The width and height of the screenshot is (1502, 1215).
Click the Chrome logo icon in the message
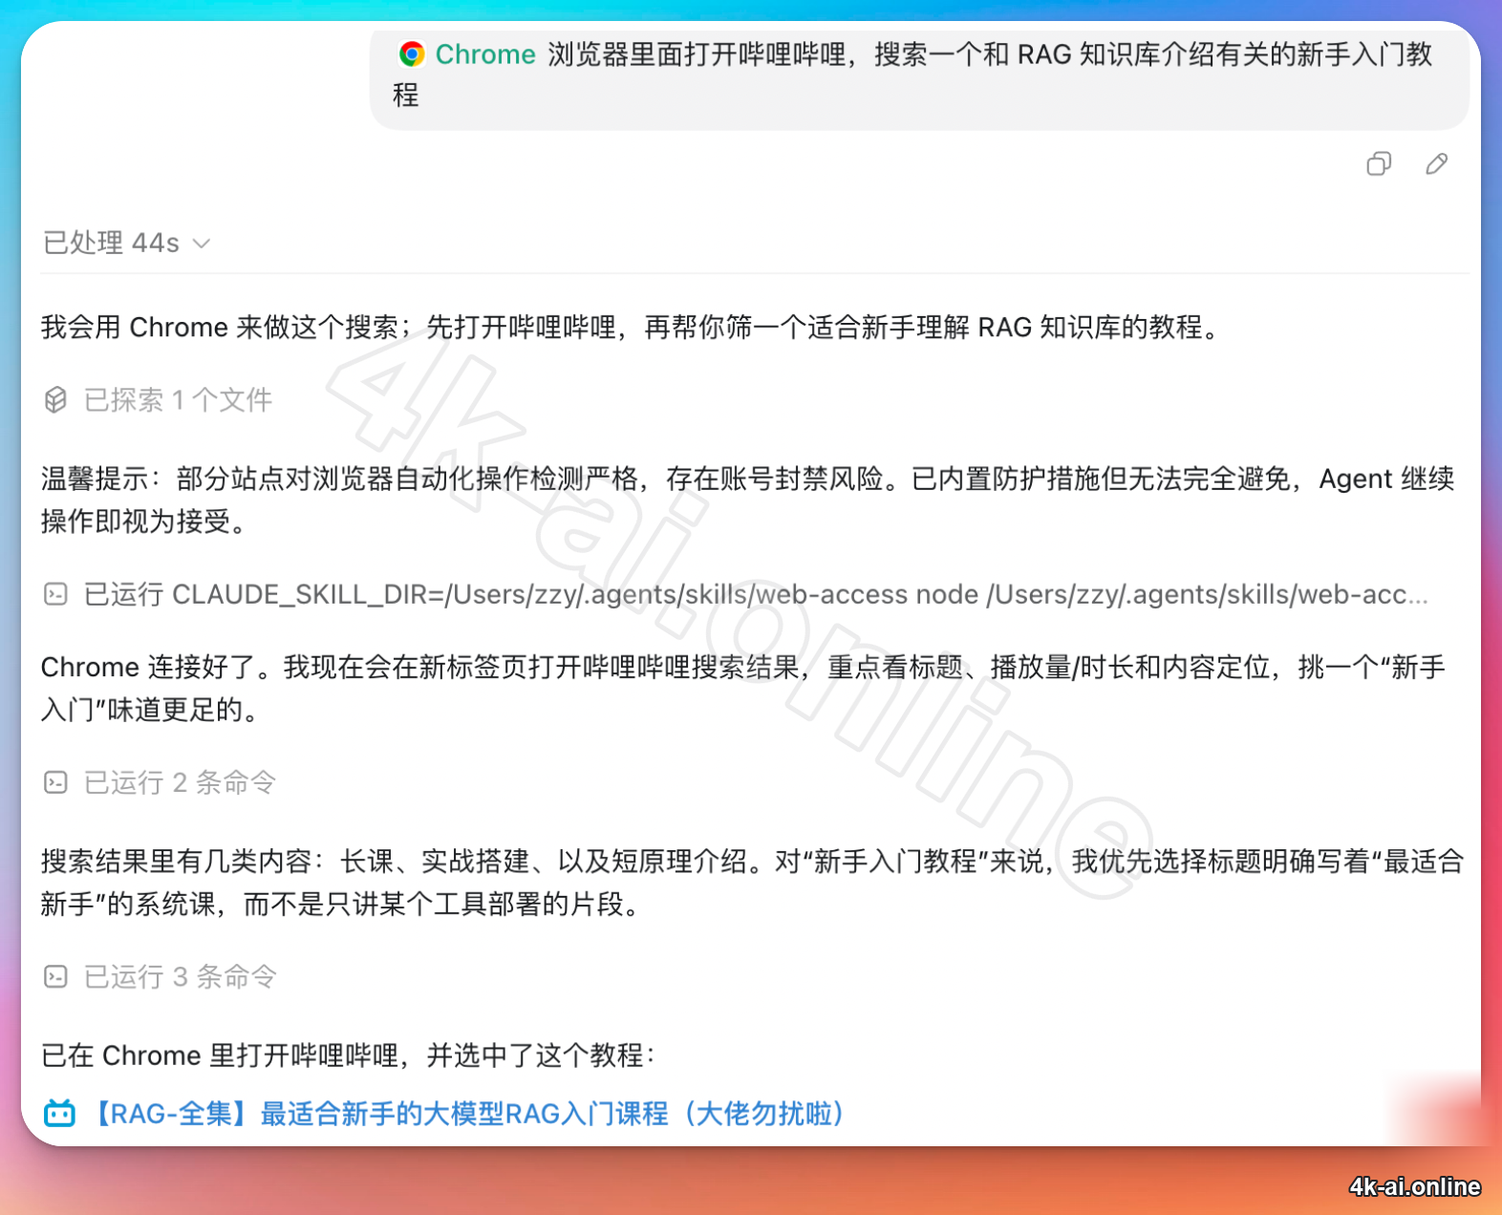point(412,54)
